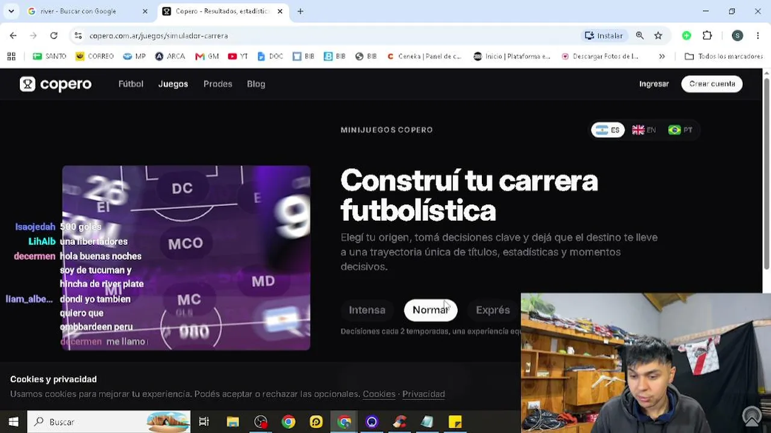Open the Chrome three-dot menu
The image size is (771, 433).
[x=758, y=35]
